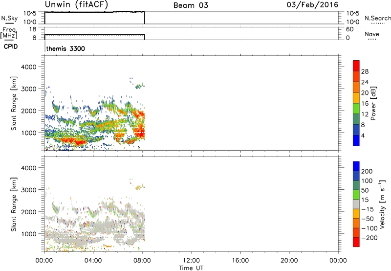Click the '-200' Velocity color bar label

369,238
